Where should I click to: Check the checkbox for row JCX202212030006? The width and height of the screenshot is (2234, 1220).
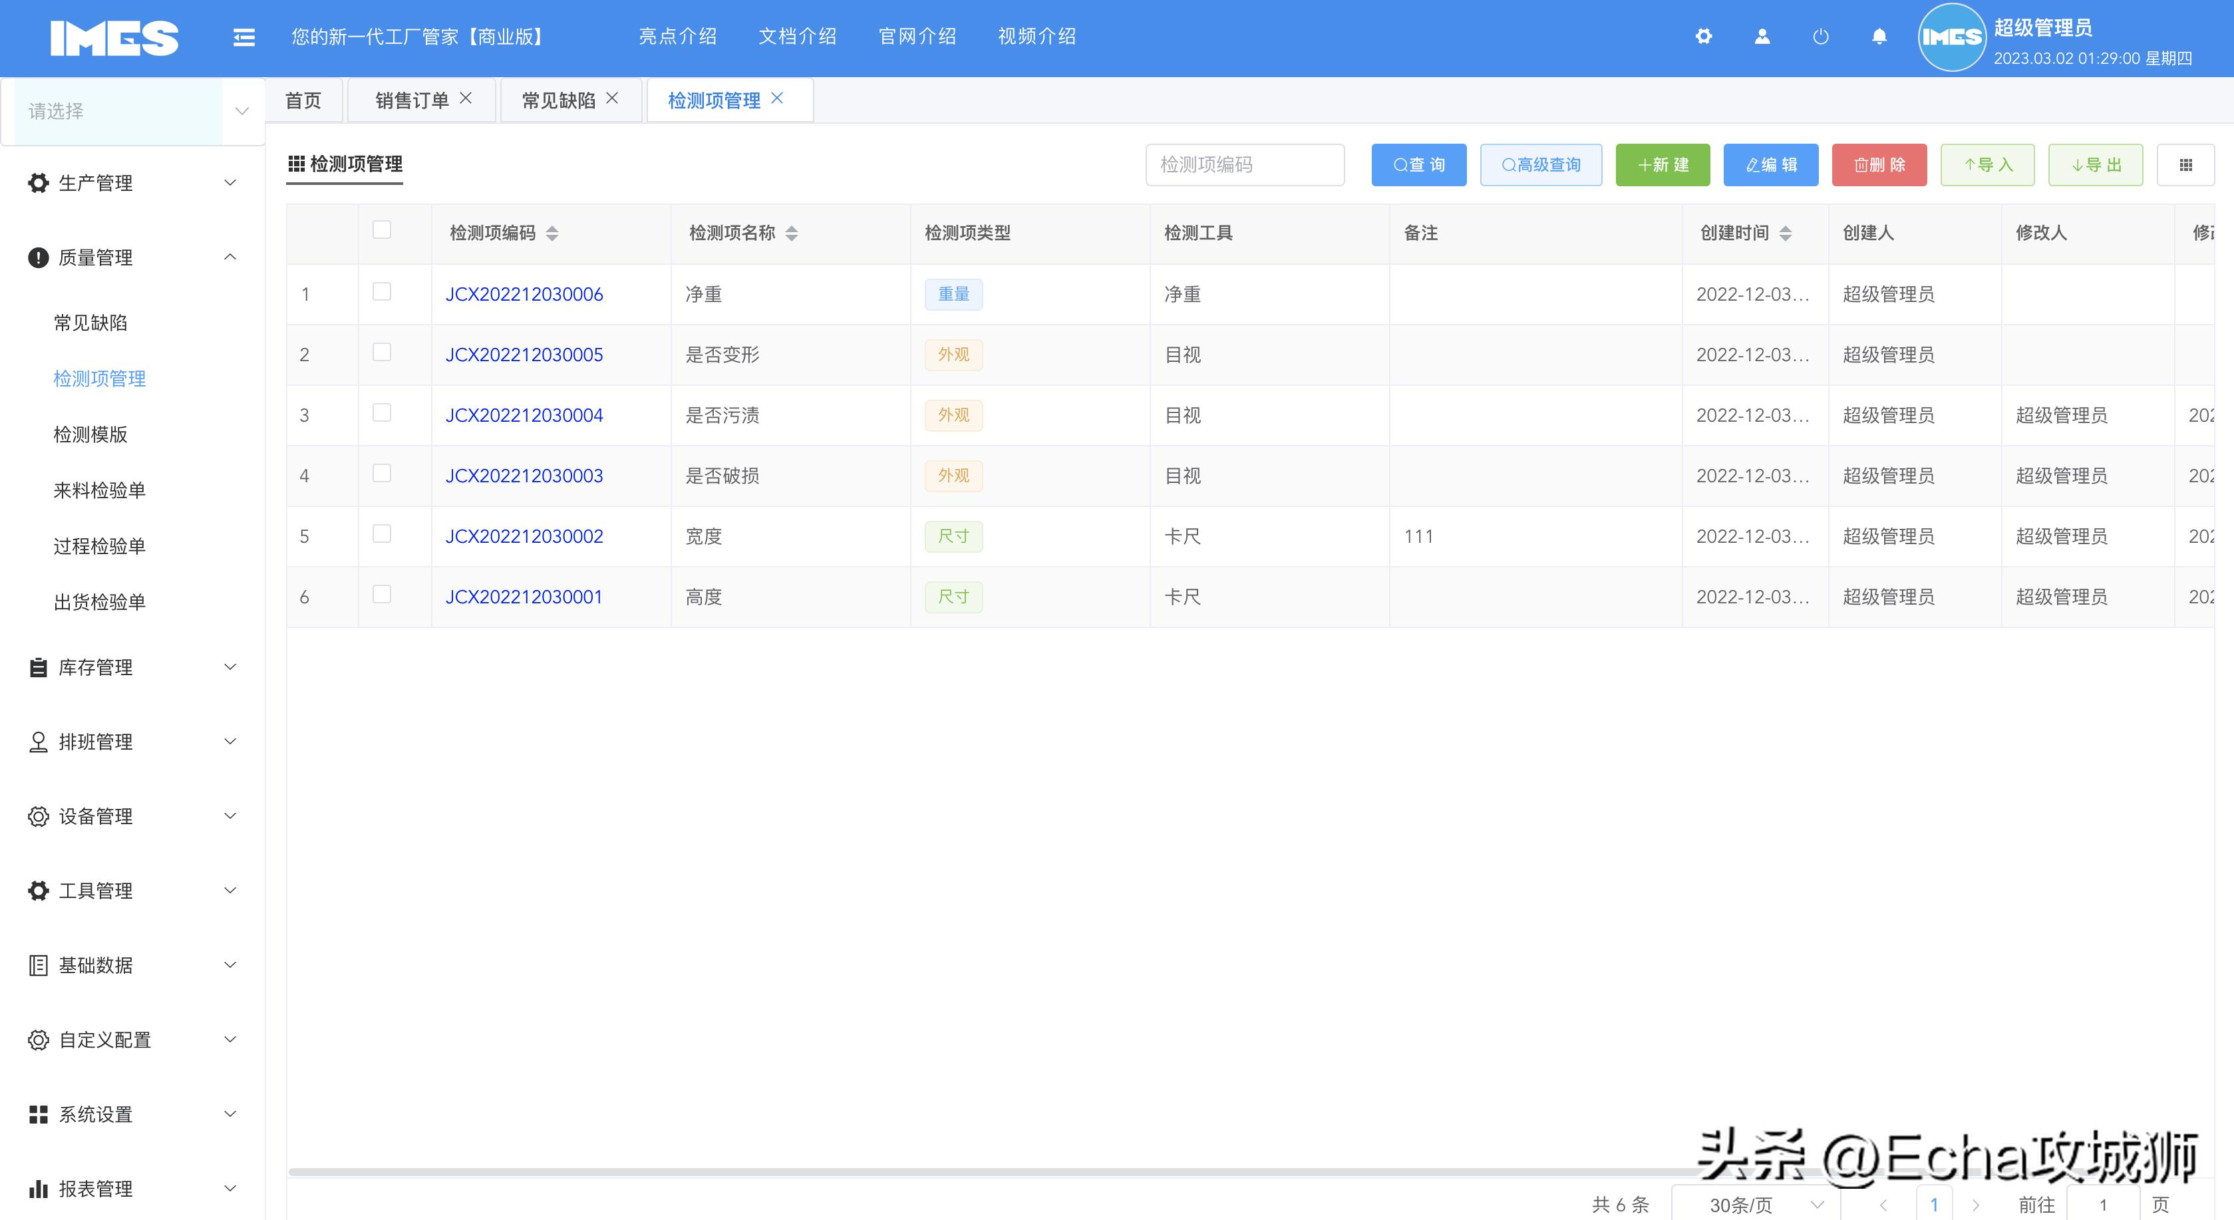[382, 292]
